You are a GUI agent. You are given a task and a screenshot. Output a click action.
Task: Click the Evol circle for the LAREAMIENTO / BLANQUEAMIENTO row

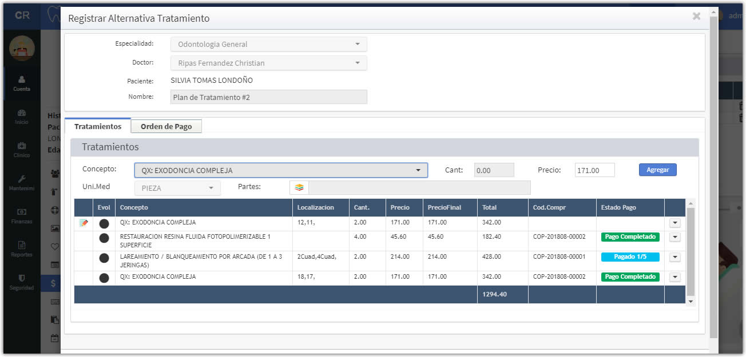click(x=104, y=258)
